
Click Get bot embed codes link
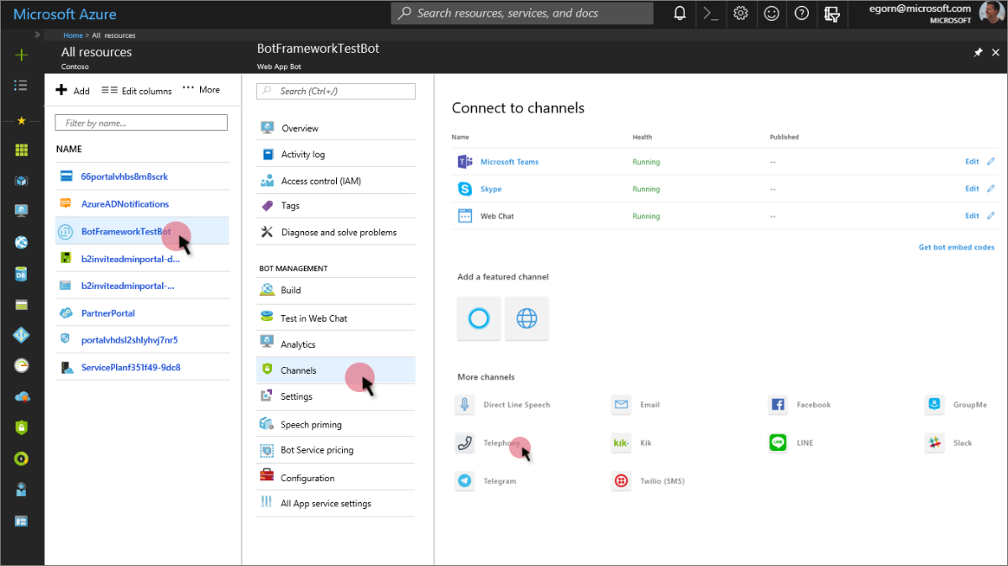[957, 248]
